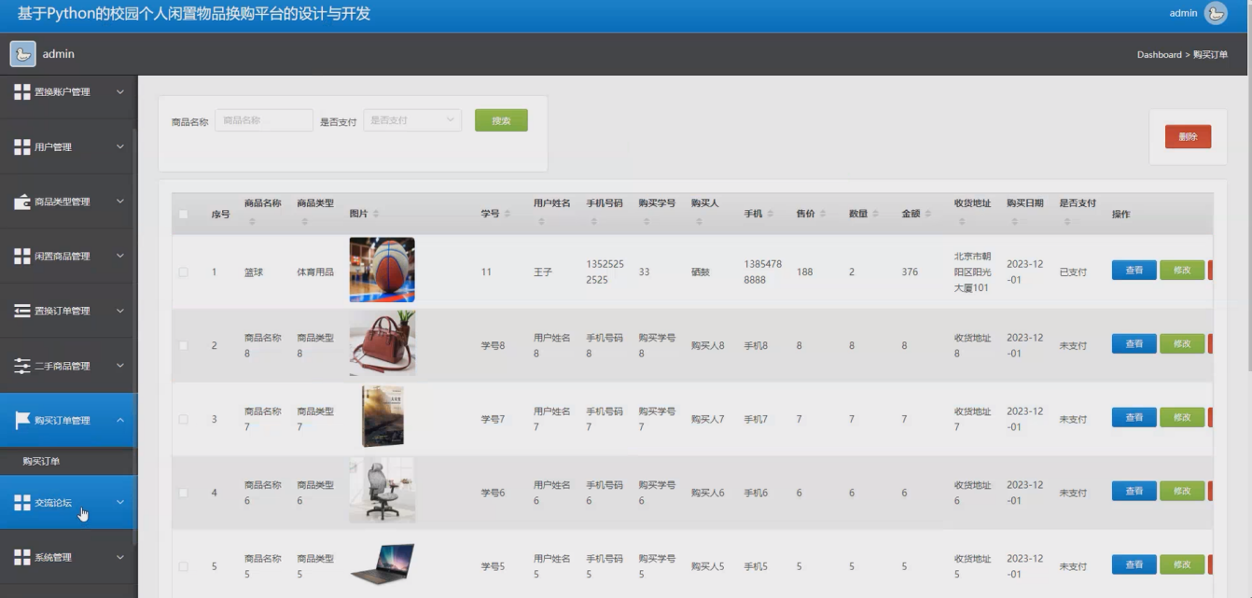Check the checkbox for row 1 篮球

pyautogui.click(x=184, y=271)
